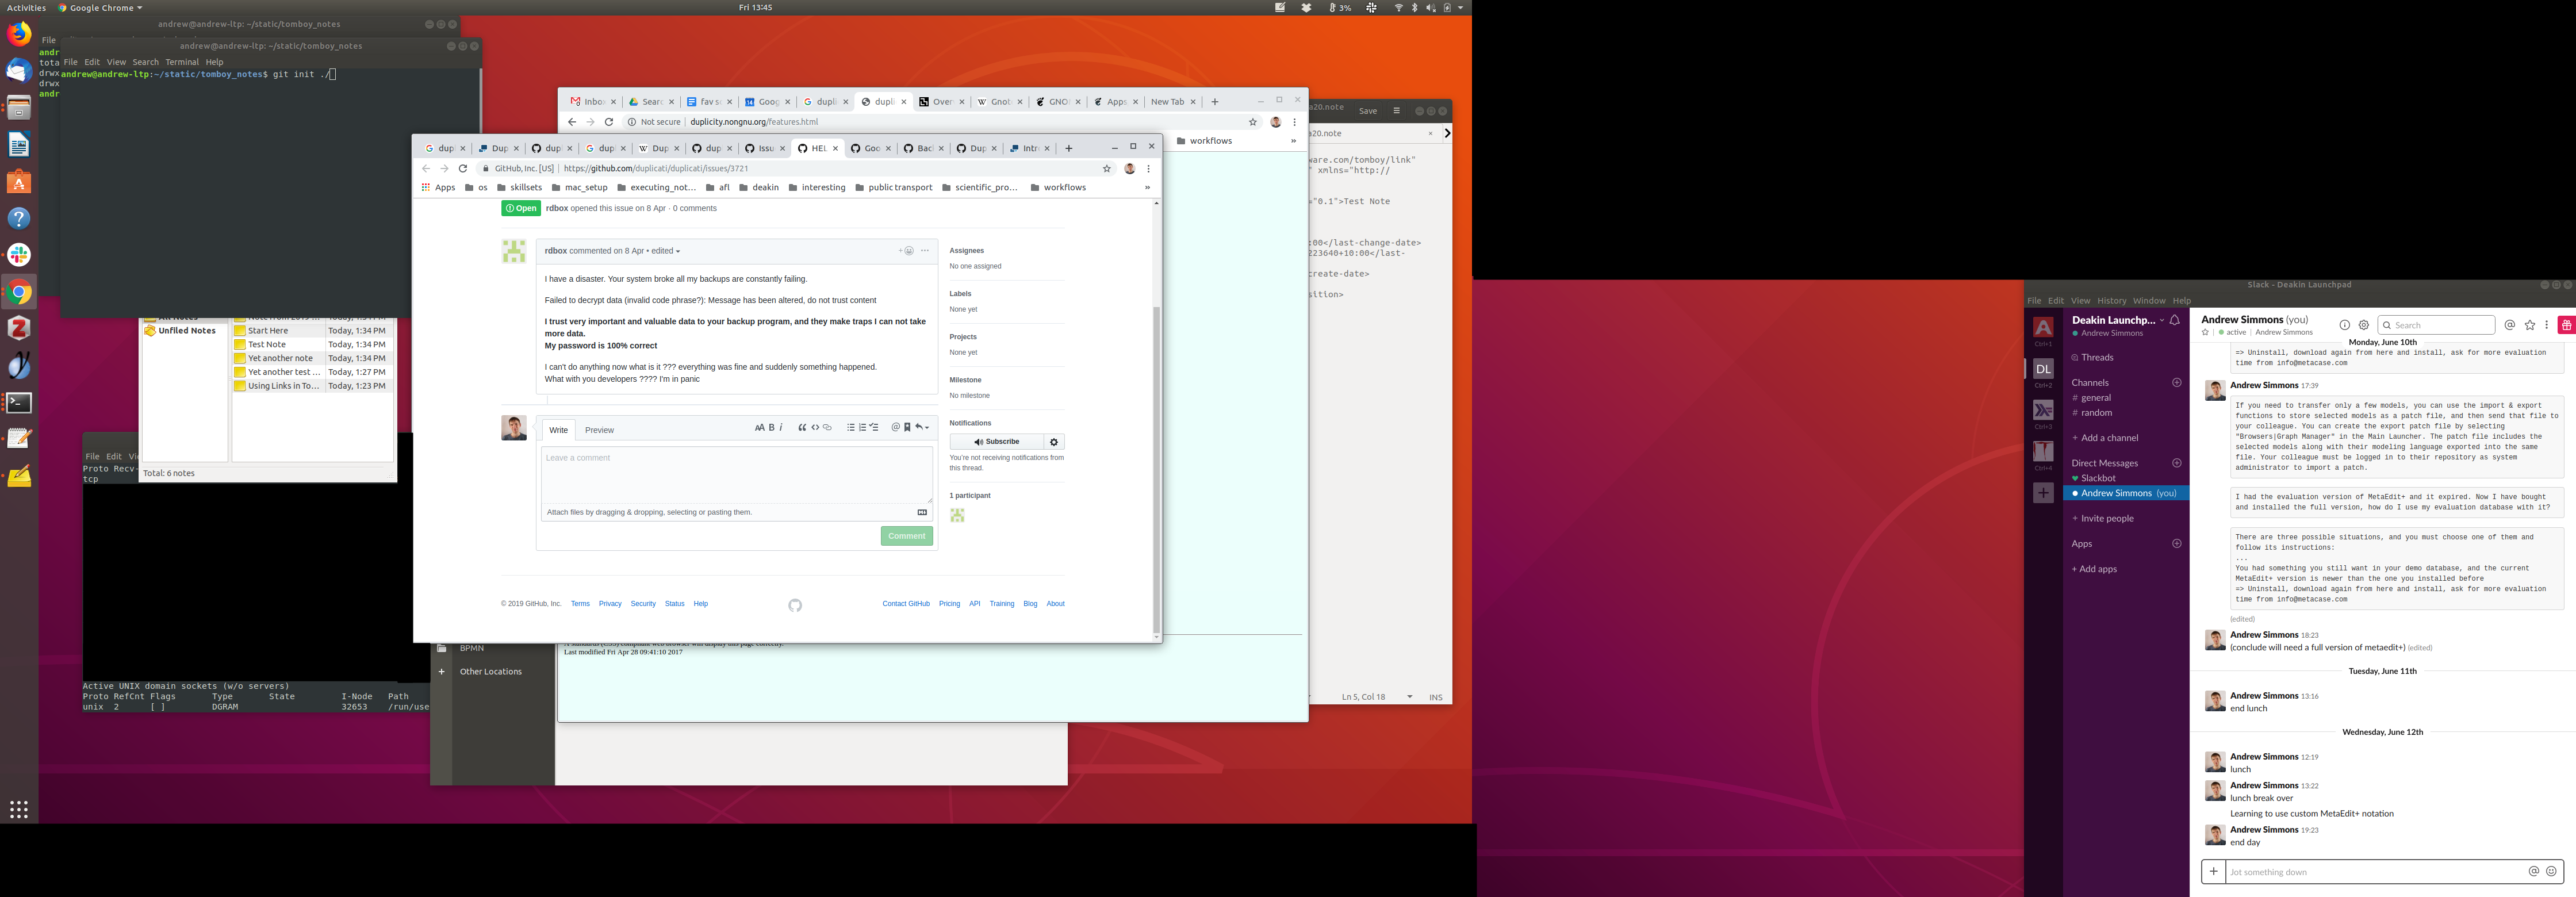Image resolution: width=2576 pixels, height=897 pixels.
Task: Add task list in comment toolbar
Action: coord(874,428)
